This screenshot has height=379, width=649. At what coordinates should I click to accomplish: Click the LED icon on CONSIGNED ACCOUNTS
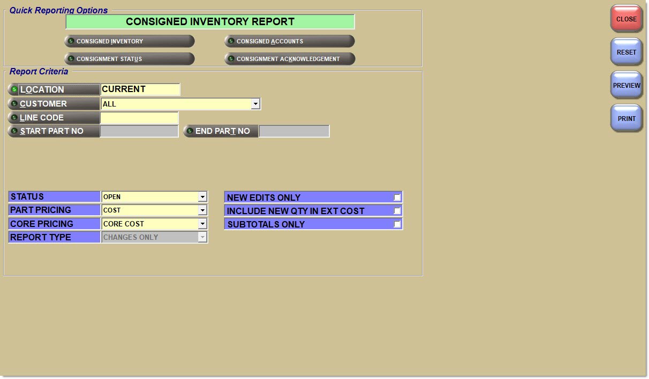(230, 41)
